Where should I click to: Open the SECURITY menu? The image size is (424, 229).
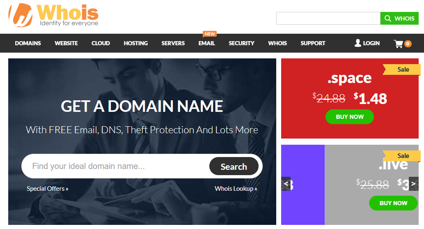click(x=241, y=43)
